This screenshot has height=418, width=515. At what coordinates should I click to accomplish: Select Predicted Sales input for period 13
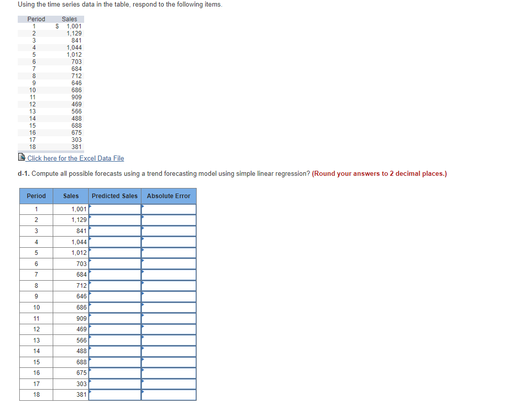click(x=115, y=340)
